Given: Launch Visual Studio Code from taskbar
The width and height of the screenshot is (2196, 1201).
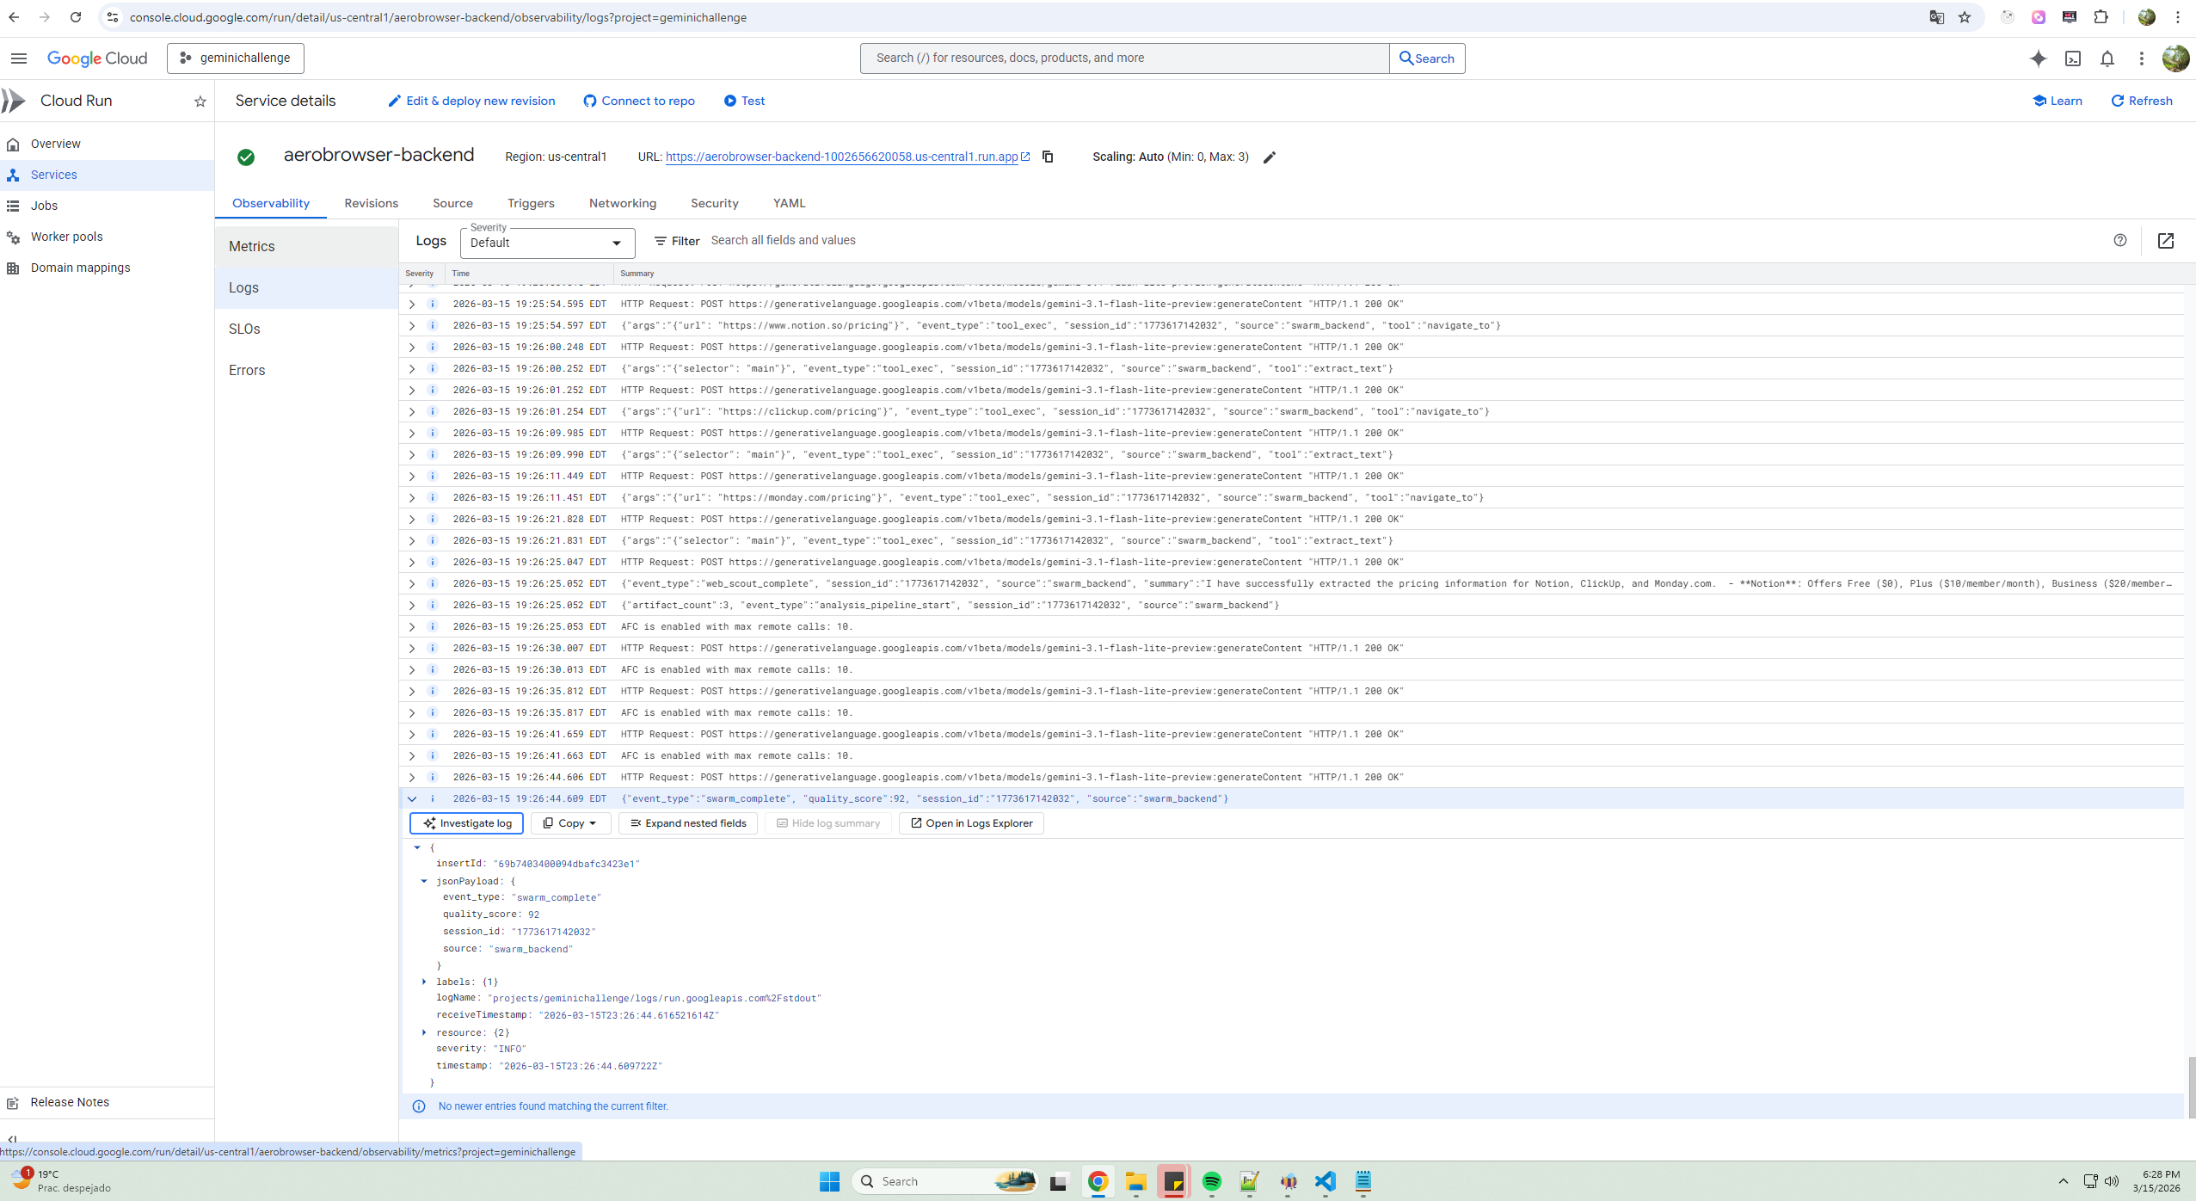Looking at the screenshot, I should point(1326,1181).
